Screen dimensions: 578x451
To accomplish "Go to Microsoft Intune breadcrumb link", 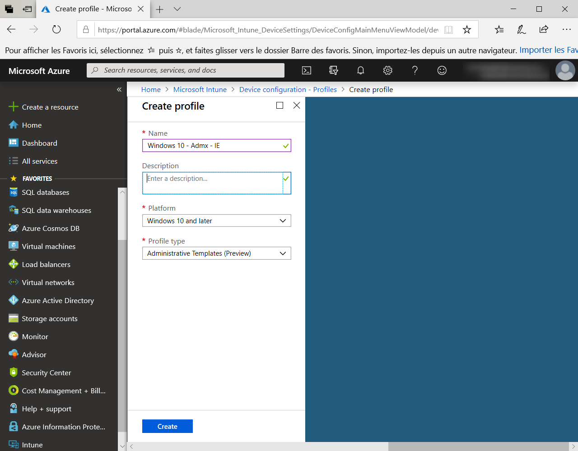I will click(200, 90).
